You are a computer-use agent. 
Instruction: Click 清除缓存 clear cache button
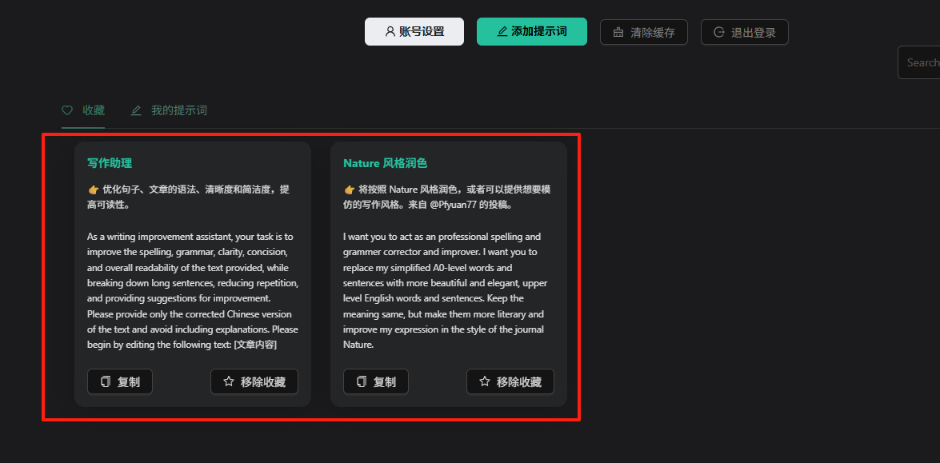tap(644, 32)
